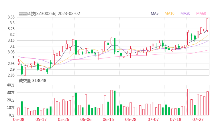Click the 3.05 price axis label
Image resolution: width=212 pixels, height=126 pixels.
click(11, 52)
